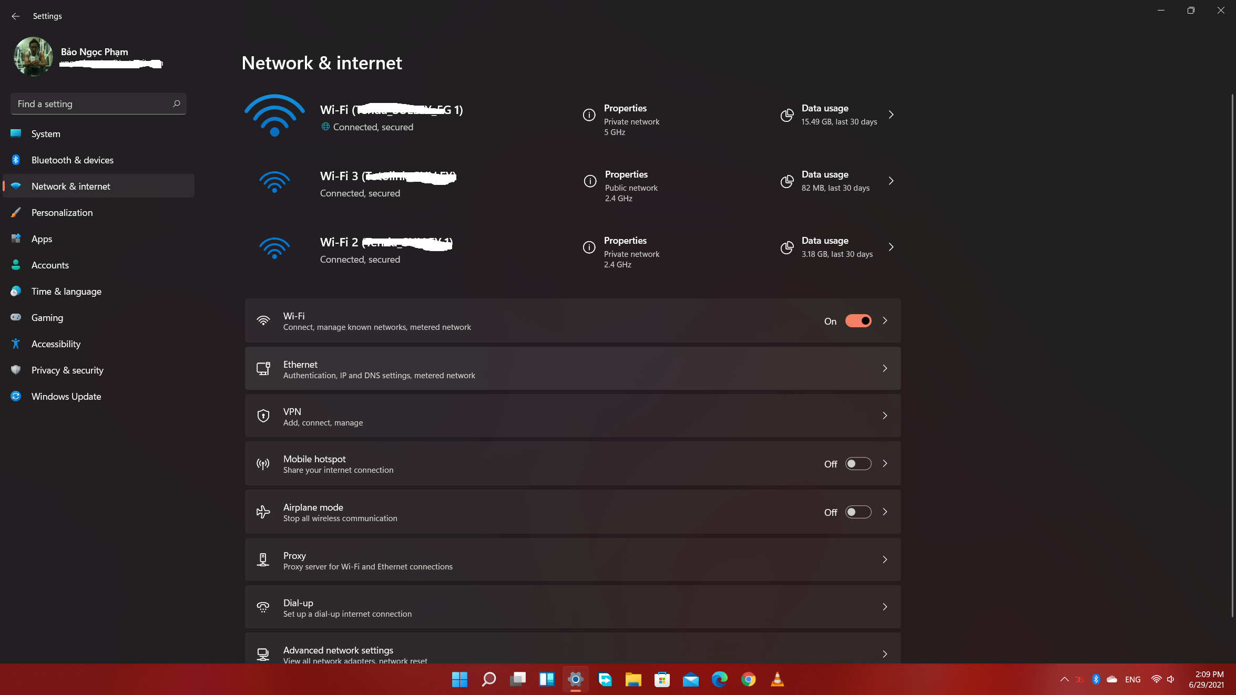The image size is (1236, 695).
Task: Click the Find a setting search field
Action: (98, 103)
